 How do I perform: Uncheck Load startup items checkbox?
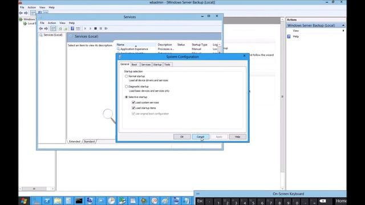(133, 108)
